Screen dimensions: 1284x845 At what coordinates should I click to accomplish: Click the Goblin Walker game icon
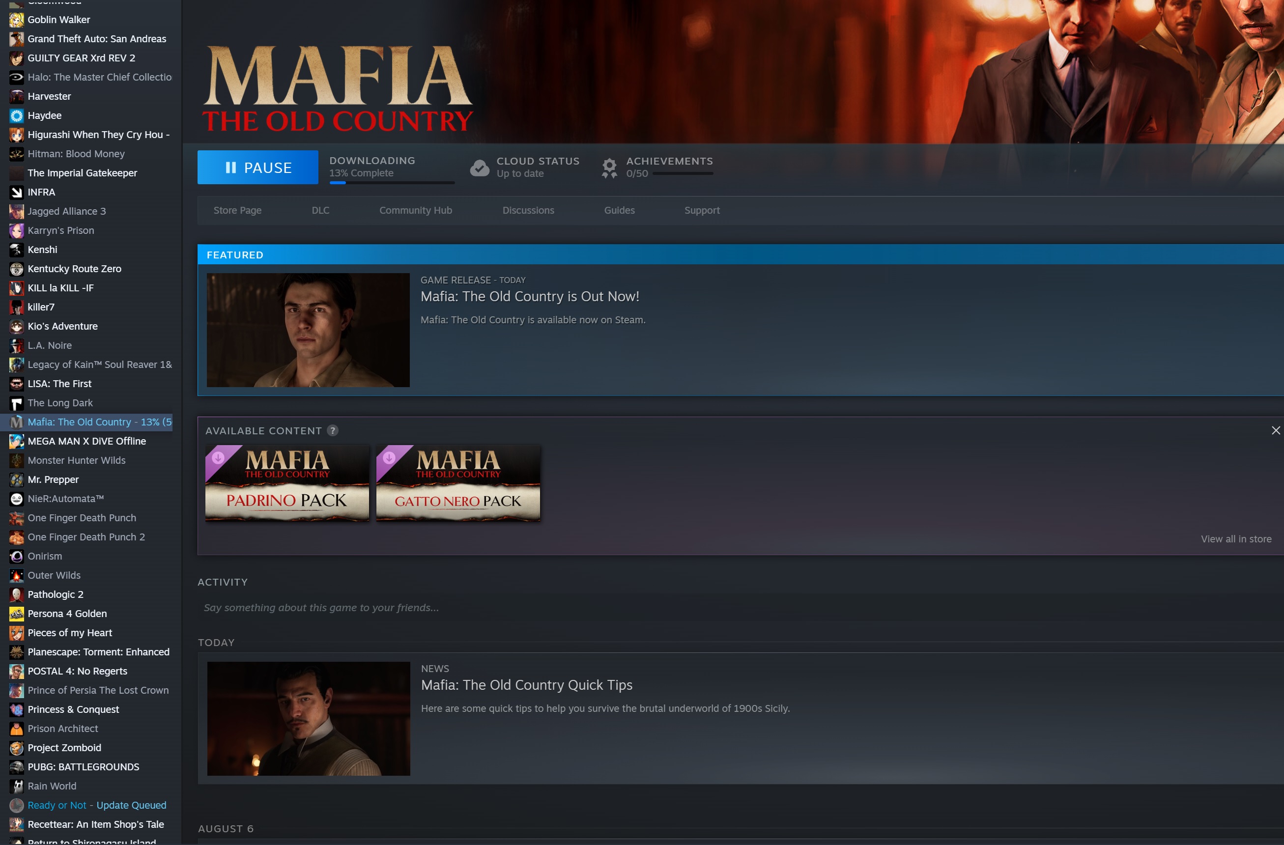[17, 20]
